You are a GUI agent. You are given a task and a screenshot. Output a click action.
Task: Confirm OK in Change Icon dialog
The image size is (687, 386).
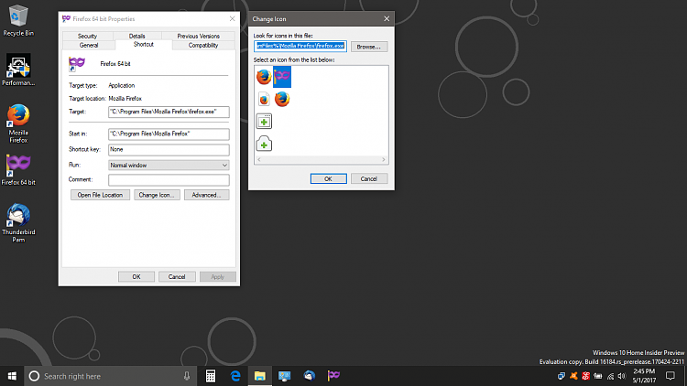[x=328, y=178]
